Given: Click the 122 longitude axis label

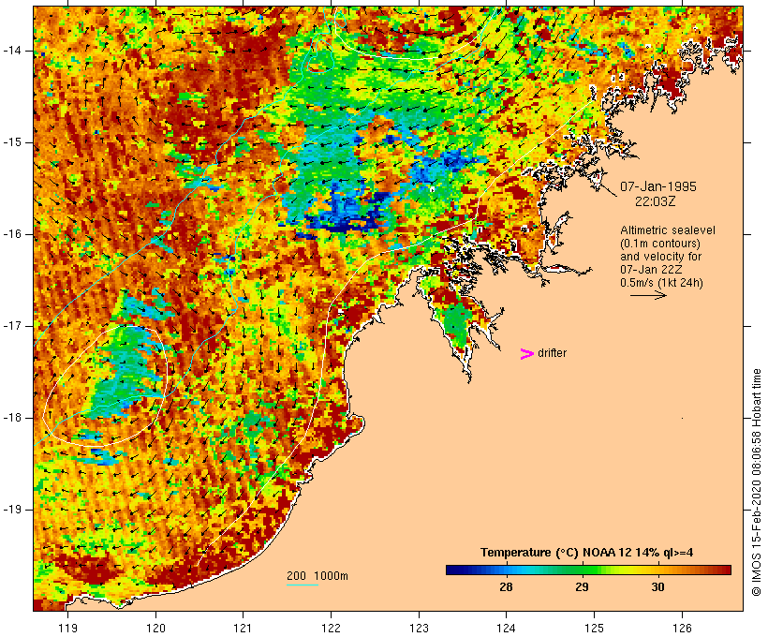Looking at the screenshot, I should click(x=332, y=629).
